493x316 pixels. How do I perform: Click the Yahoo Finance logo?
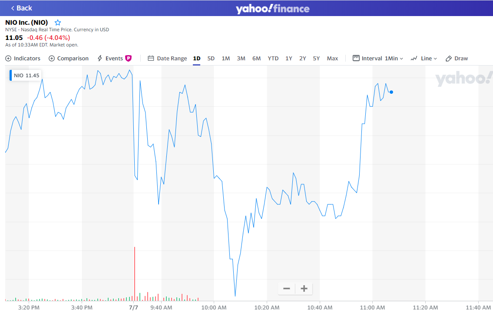(273, 9)
